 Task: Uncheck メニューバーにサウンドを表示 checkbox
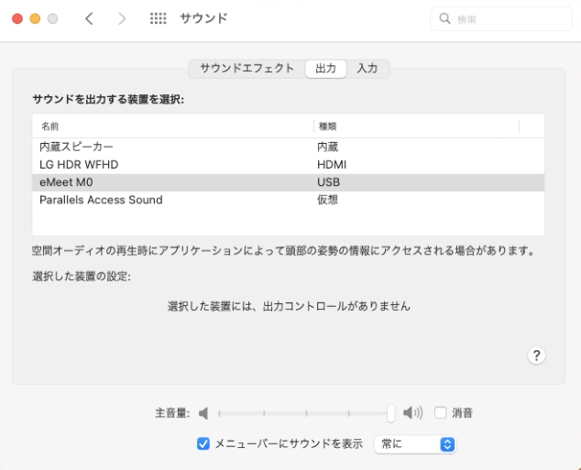coord(203,443)
